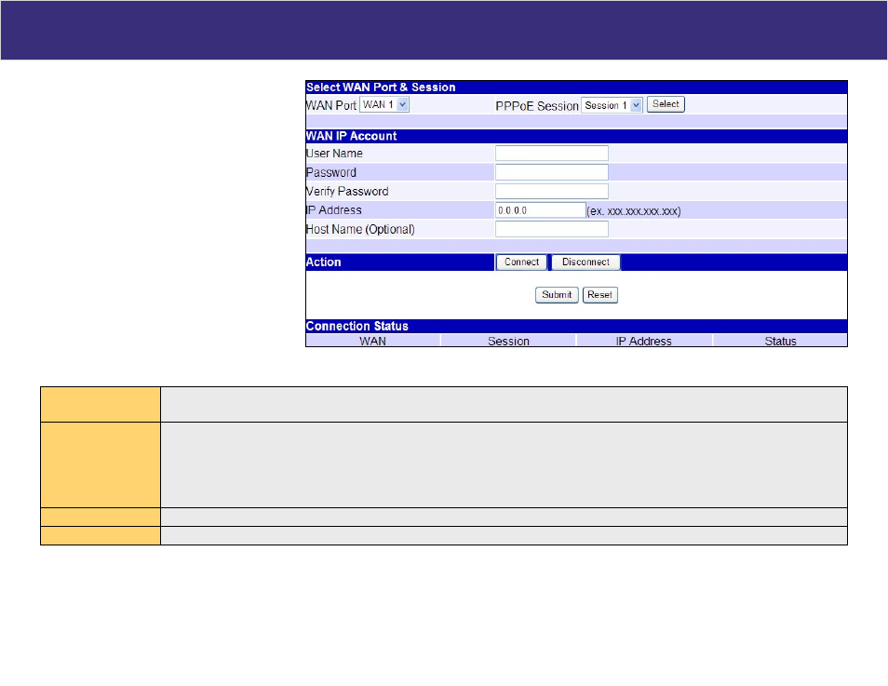Click the Connection Status heading
The height and width of the screenshot is (686, 888).
click(357, 327)
